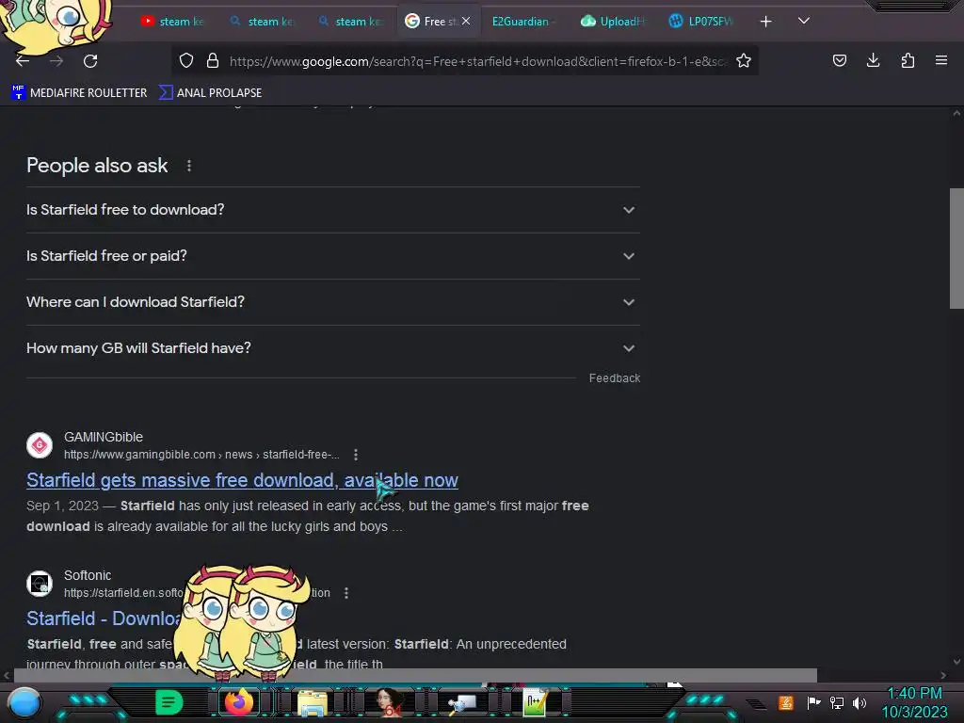964x723 pixels.
Task: Open the ANAL PROLAPSE bookmark
Action: click(210, 93)
